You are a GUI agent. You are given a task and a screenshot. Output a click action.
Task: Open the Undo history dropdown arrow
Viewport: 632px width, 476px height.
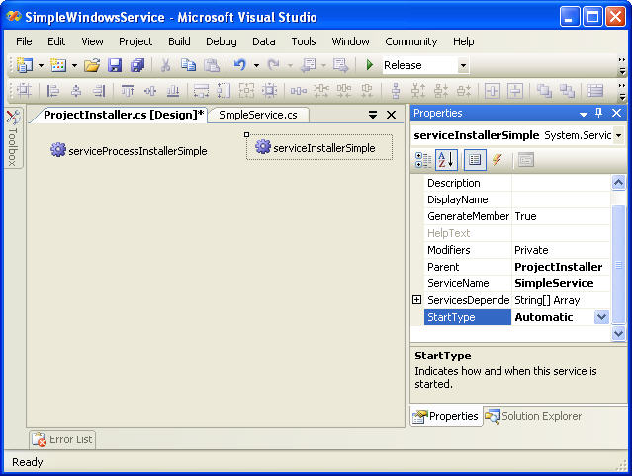(x=256, y=65)
